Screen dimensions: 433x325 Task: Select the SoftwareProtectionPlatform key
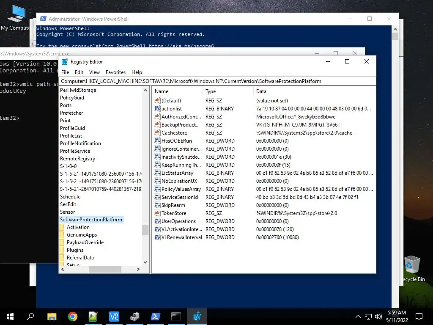[x=91, y=220]
